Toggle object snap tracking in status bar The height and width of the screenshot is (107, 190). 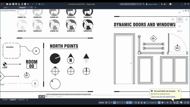tap(127, 103)
